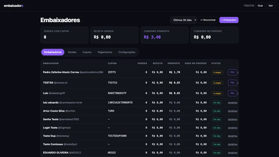Open the Últimos 30 dias period dropdown
The width and height of the screenshot is (279, 157).
tap(184, 20)
